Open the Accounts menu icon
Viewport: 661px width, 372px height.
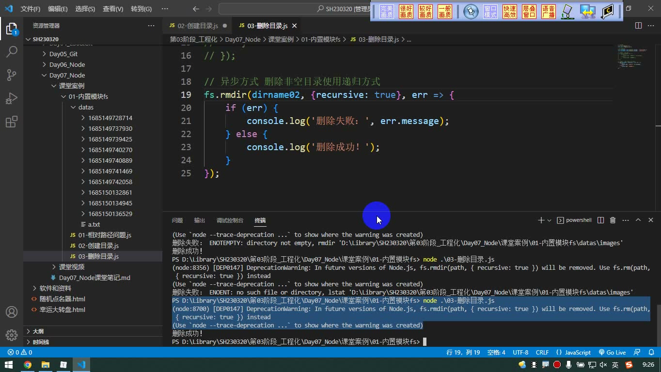pyautogui.click(x=12, y=312)
